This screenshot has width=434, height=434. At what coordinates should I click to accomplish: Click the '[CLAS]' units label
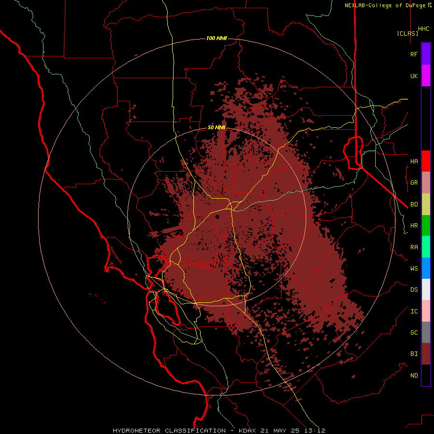[x=407, y=33]
